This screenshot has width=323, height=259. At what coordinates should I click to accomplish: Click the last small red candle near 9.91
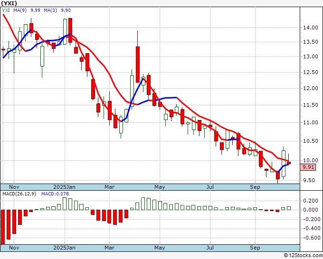click(289, 163)
